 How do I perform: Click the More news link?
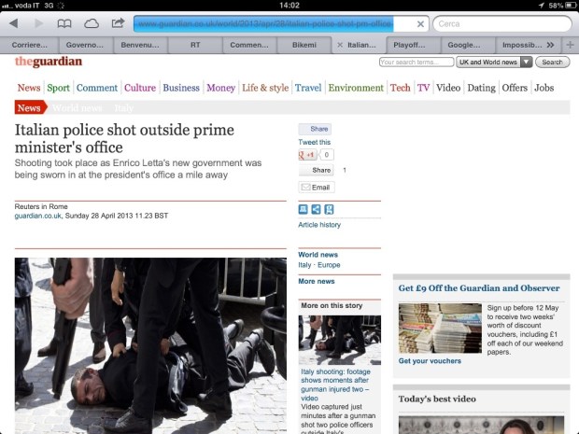pyautogui.click(x=317, y=281)
